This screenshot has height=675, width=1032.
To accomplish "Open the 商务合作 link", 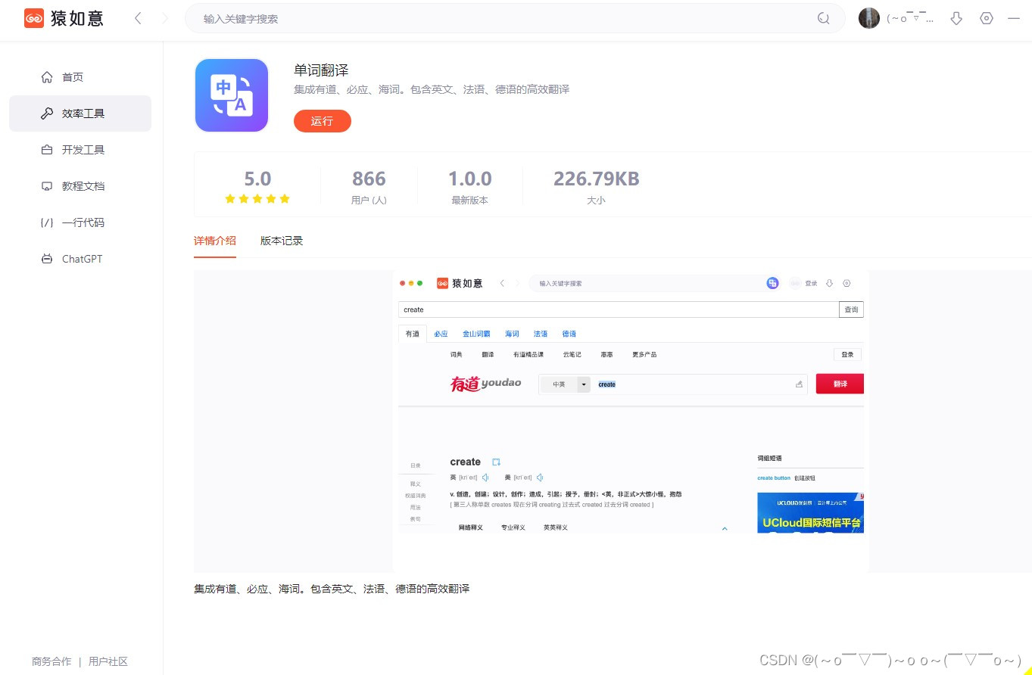I will click(51, 661).
